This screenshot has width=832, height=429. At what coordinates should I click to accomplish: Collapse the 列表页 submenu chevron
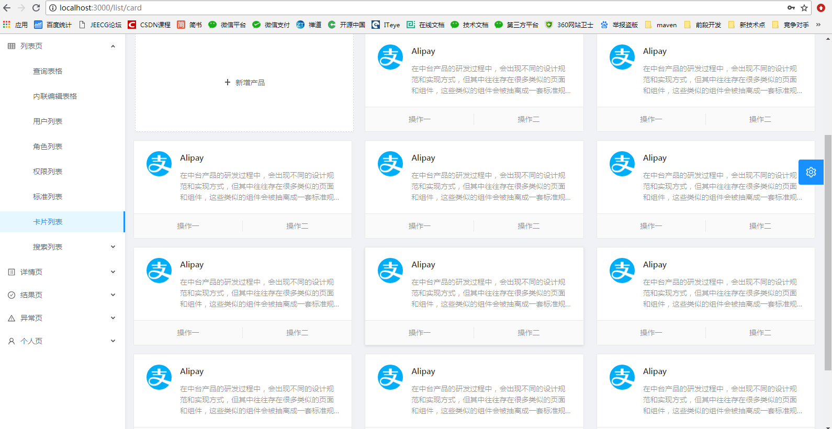(113, 46)
